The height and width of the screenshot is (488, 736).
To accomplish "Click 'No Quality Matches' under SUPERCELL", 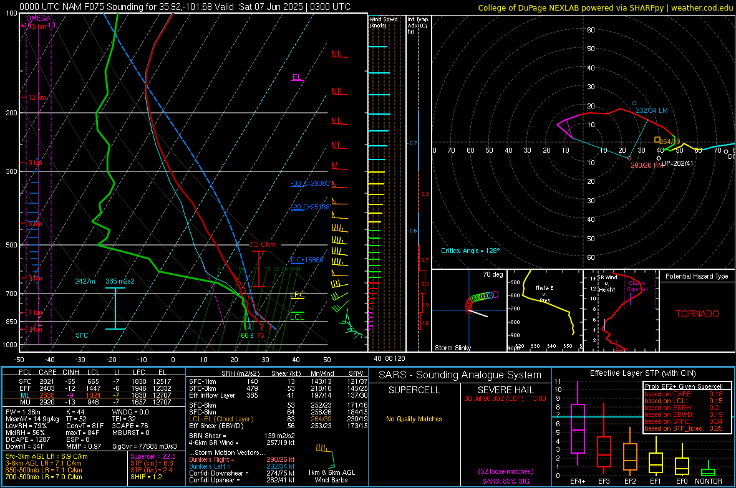I will click(x=414, y=419).
